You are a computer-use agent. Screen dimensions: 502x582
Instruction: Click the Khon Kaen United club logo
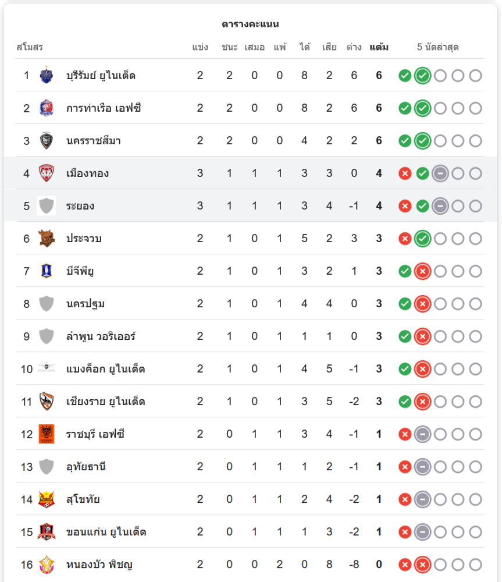(47, 531)
